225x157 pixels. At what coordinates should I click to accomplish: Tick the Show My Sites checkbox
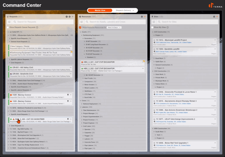point(152,27)
